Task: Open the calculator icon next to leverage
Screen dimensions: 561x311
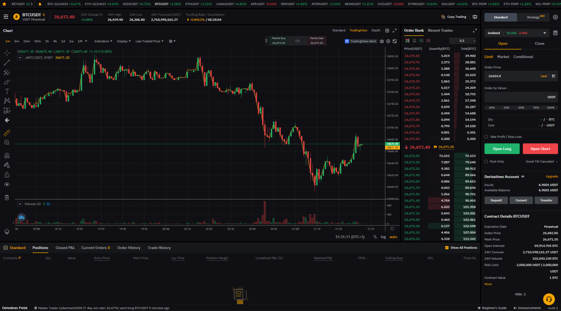Action: coord(555,33)
